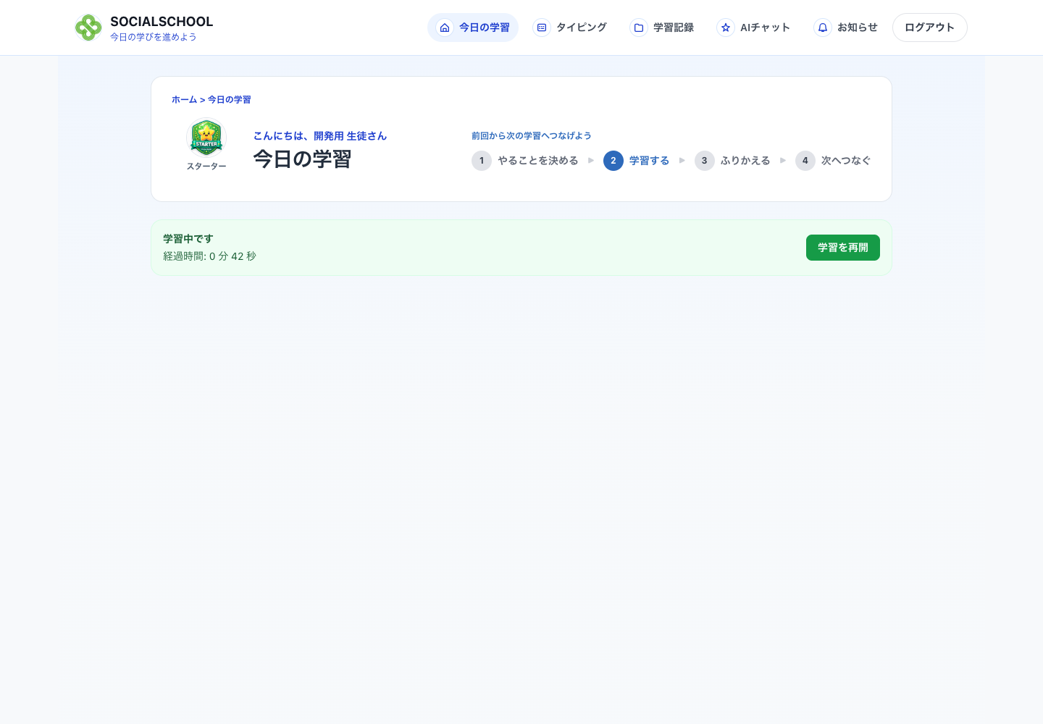Select step 3 ふりかえる
Screen dimensions: 1043x724
[x=732, y=161]
